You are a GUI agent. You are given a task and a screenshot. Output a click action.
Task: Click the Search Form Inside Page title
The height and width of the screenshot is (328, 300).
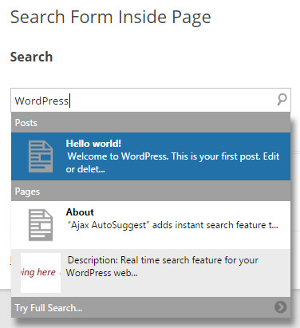tap(110, 18)
